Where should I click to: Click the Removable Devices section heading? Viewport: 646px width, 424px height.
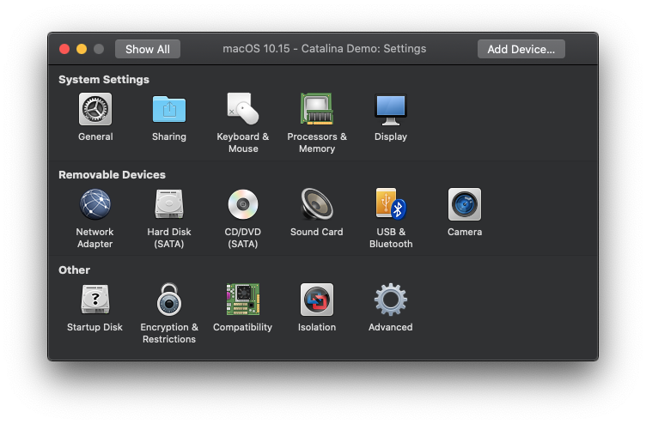point(112,174)
